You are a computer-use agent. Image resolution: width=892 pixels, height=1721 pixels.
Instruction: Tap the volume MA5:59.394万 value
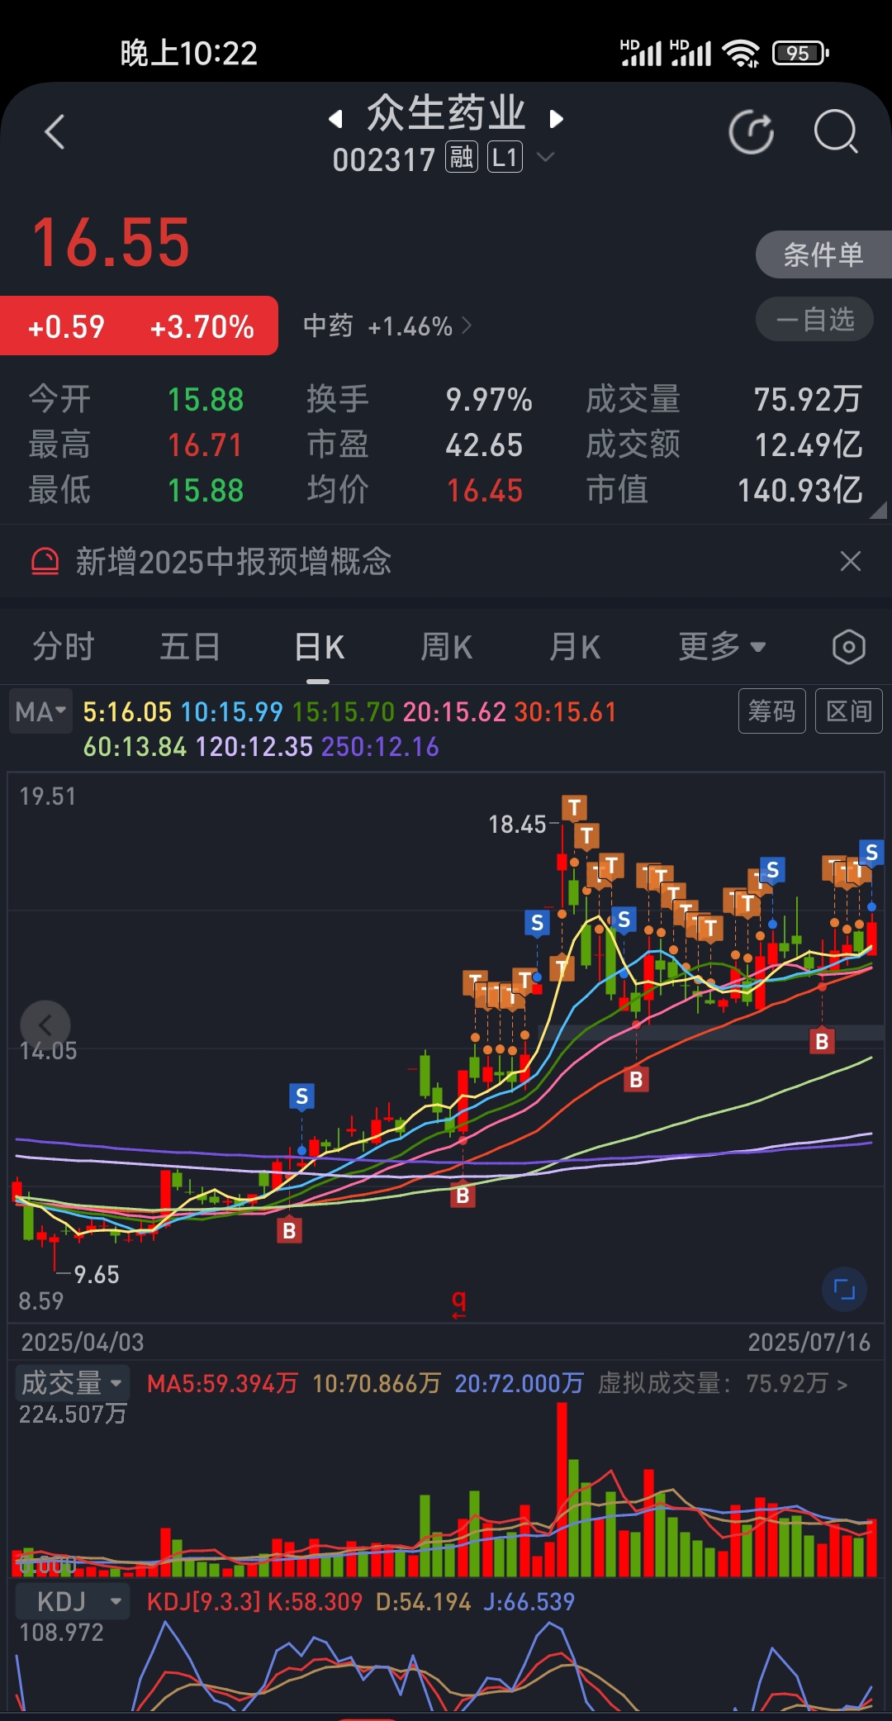point(222,1383)
